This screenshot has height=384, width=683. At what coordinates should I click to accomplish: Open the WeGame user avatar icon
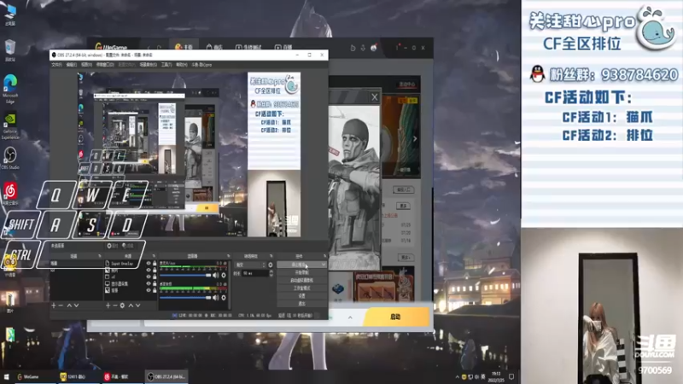click(374, 48)
